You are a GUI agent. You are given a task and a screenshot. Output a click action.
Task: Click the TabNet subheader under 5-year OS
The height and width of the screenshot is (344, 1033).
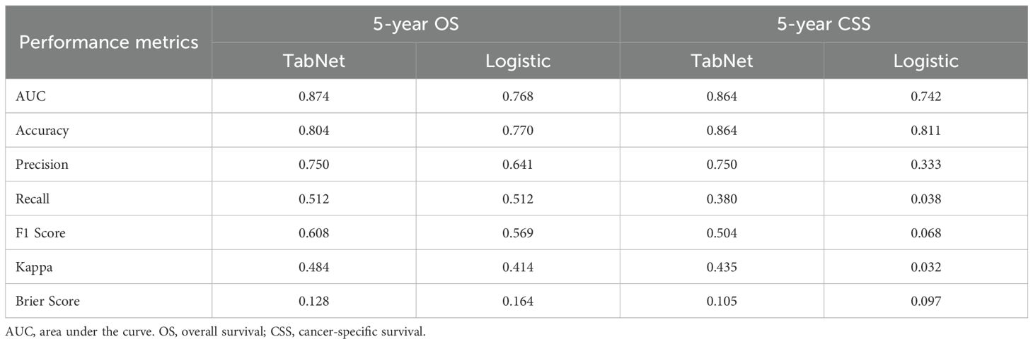point(313,61)
